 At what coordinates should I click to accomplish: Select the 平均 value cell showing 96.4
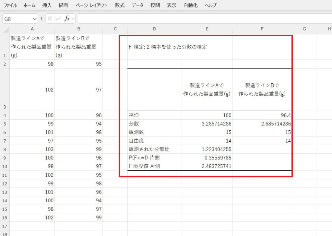pos(262,115)
